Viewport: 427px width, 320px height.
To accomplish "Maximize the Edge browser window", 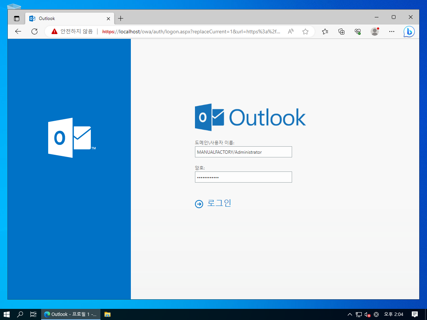I will [394, 17].
